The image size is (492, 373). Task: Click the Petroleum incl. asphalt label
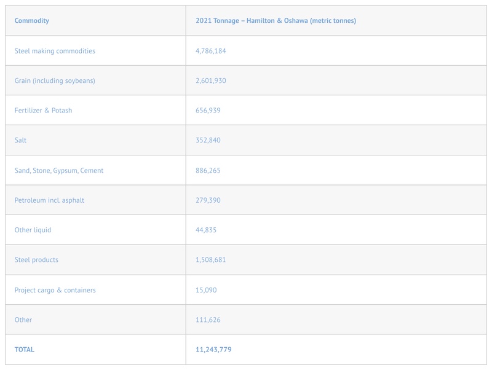coord(49,200)
